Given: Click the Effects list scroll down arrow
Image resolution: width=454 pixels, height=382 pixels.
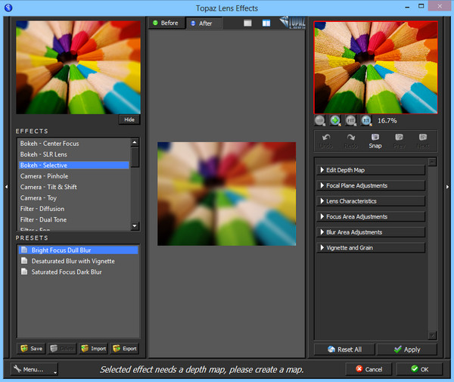Looking at the screenshot, I should pos(135,225).
